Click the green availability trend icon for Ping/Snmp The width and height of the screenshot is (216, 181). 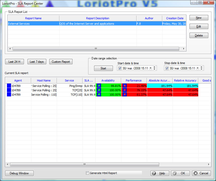click(x=98, y=86)
